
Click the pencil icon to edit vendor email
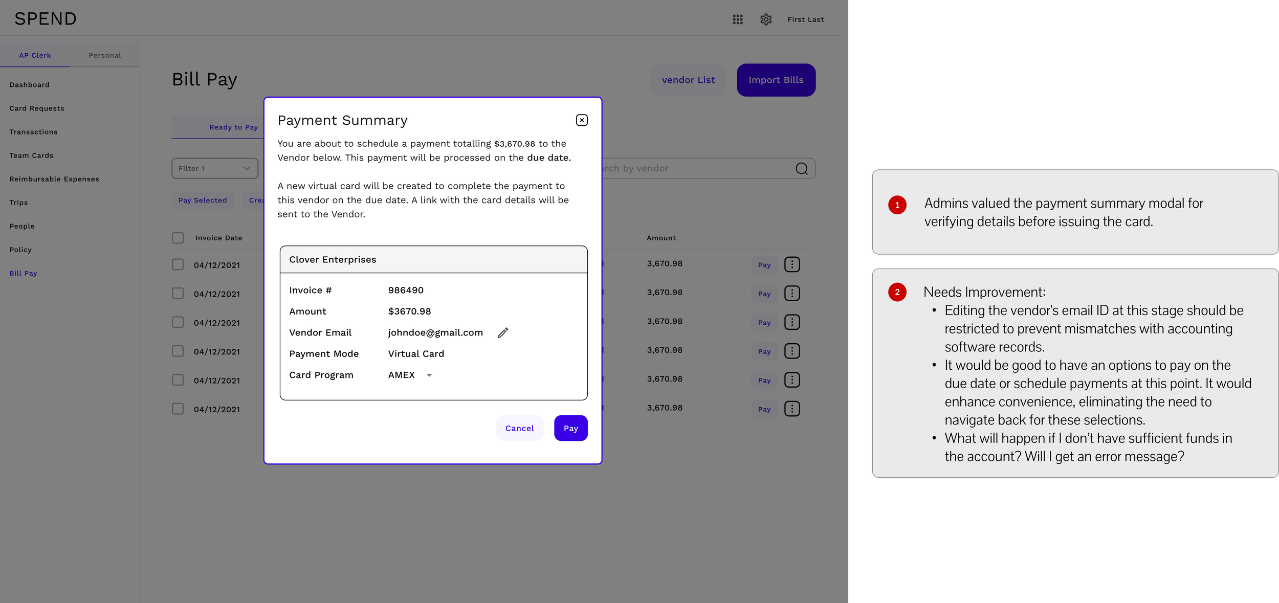click(503, 333)
